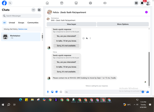Open the notifications bell
Image resolution: width=154 pixels, height=112 pixels.
pyautogui.click(x=142, y=3)
